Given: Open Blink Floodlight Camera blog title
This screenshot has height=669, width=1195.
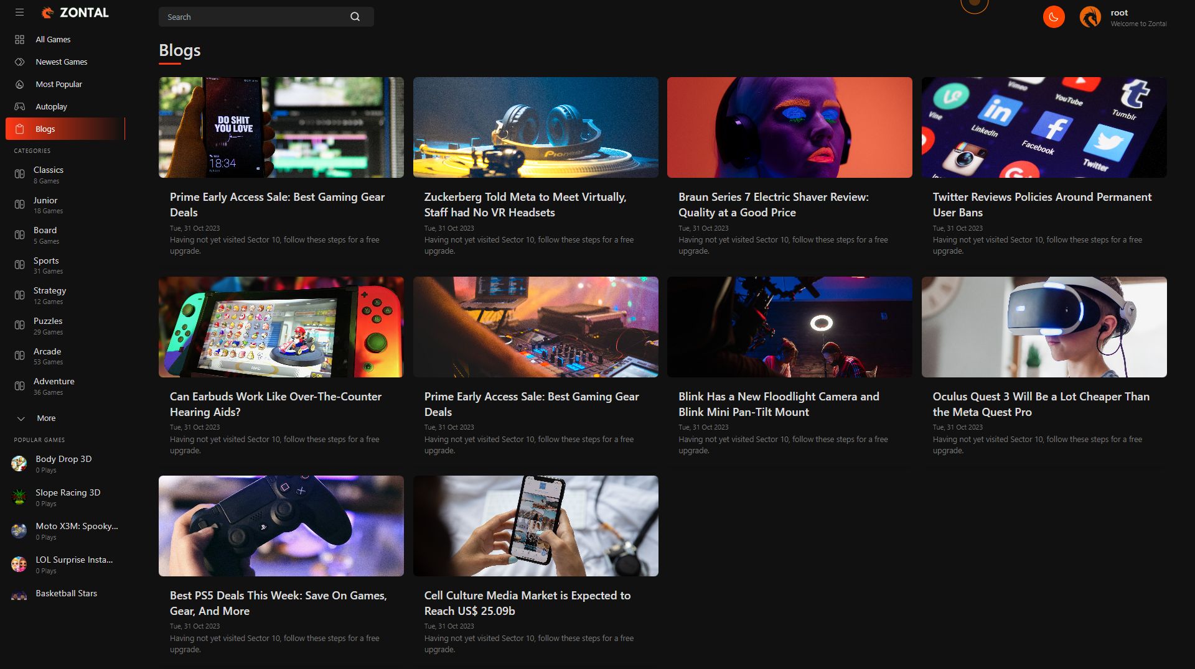Looking at the screenshot, I should point(779,404).
